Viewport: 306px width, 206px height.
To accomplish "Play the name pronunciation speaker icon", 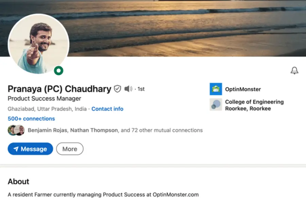I will pos(128,89).
